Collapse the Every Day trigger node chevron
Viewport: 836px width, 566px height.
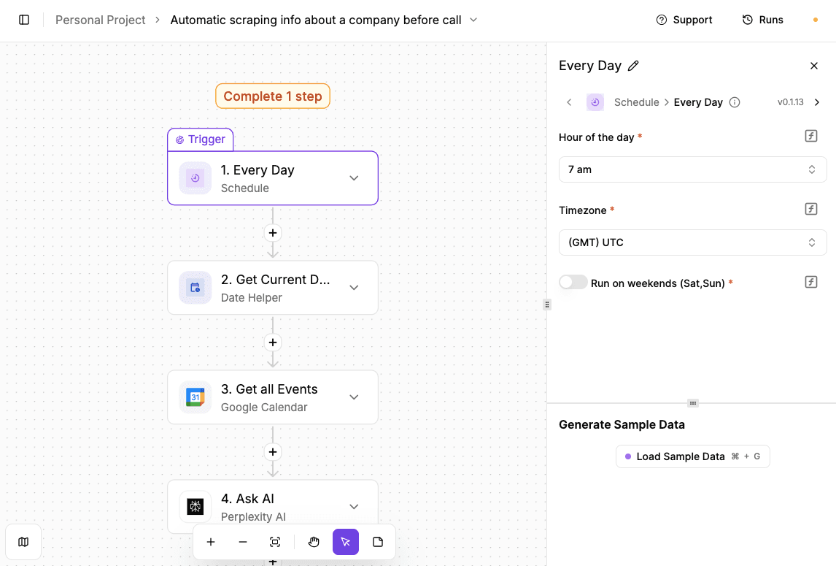tap(354, 177)
